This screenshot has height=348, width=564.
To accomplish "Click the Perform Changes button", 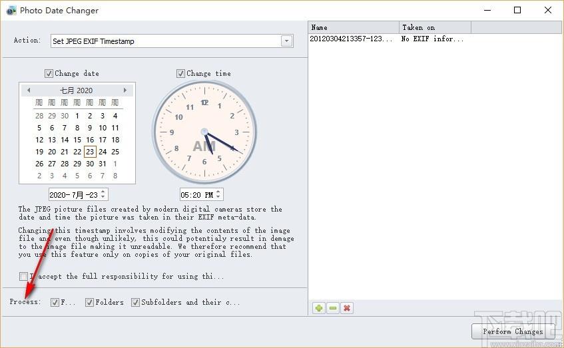I will pyautogui.click(x=513, y=331).
